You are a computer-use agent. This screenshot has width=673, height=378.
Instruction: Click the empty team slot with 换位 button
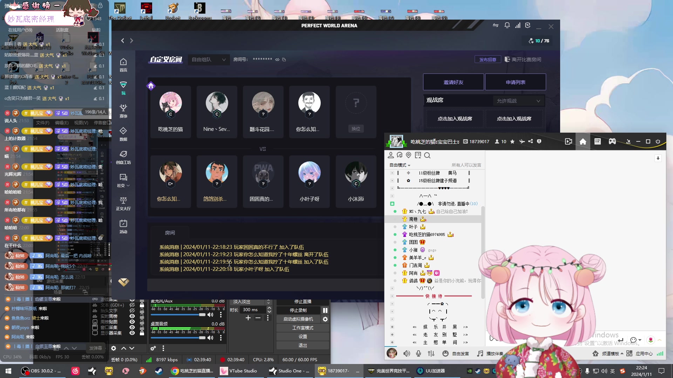coord(356,112)
